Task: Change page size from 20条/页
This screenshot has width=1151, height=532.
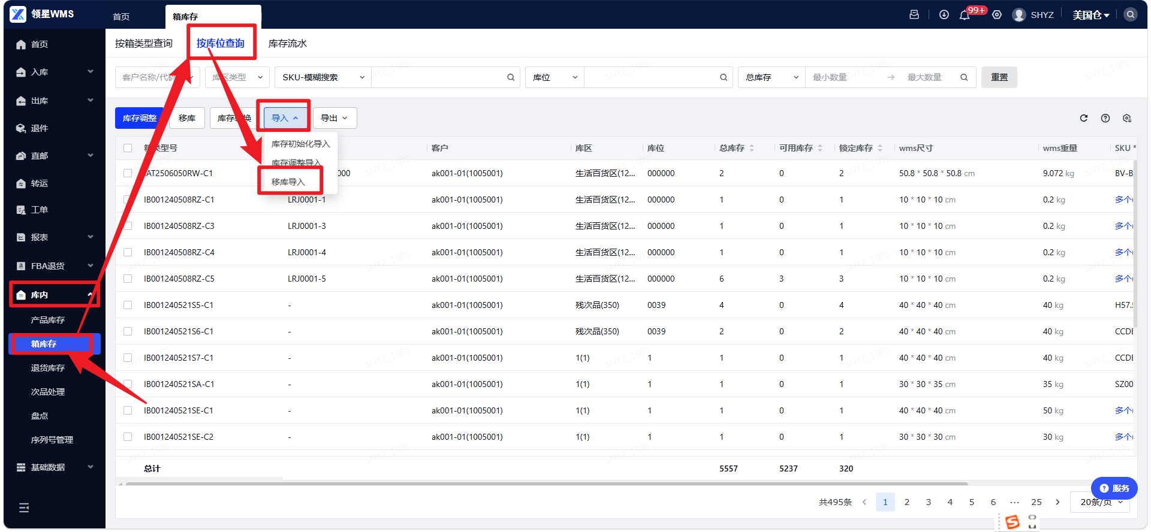Action: tap(1101, 502)
